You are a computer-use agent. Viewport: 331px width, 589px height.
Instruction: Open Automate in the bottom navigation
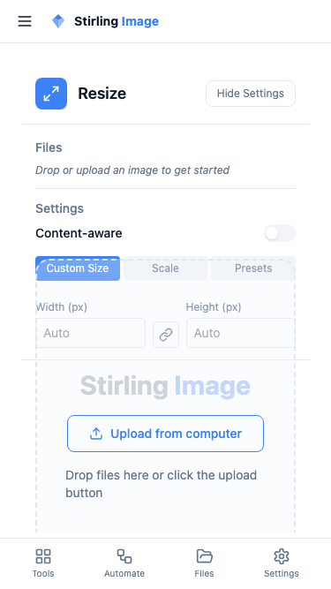124,563
